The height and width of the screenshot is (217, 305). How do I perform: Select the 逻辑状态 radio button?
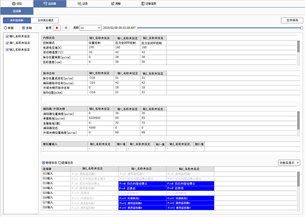coord(64,162)
